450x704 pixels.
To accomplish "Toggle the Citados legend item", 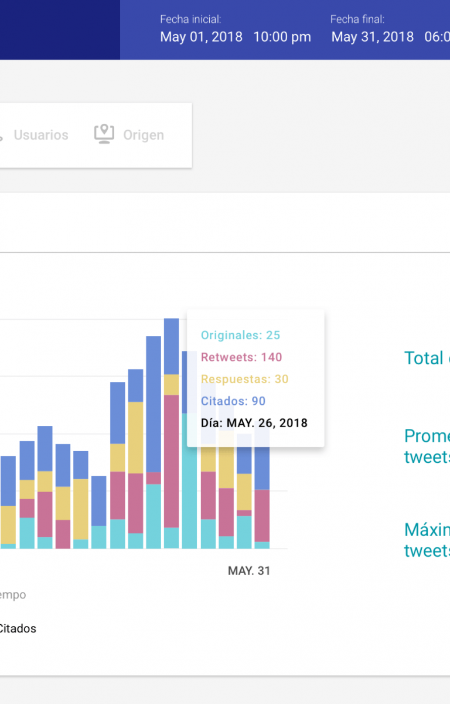I will [18, 628].
